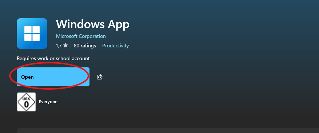Click the Windows App title
319x133 pixels.
(92, 24)
